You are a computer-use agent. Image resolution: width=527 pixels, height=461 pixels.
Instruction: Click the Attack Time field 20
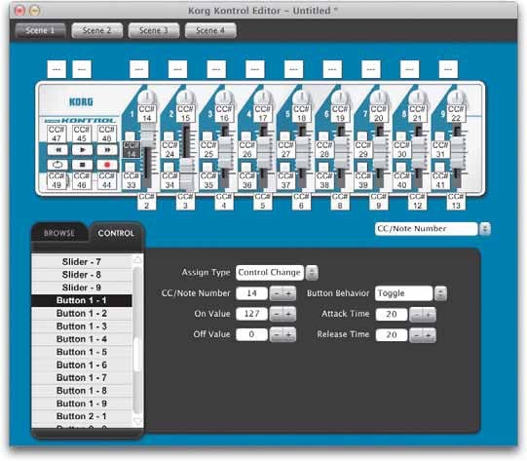coord(392,315)
